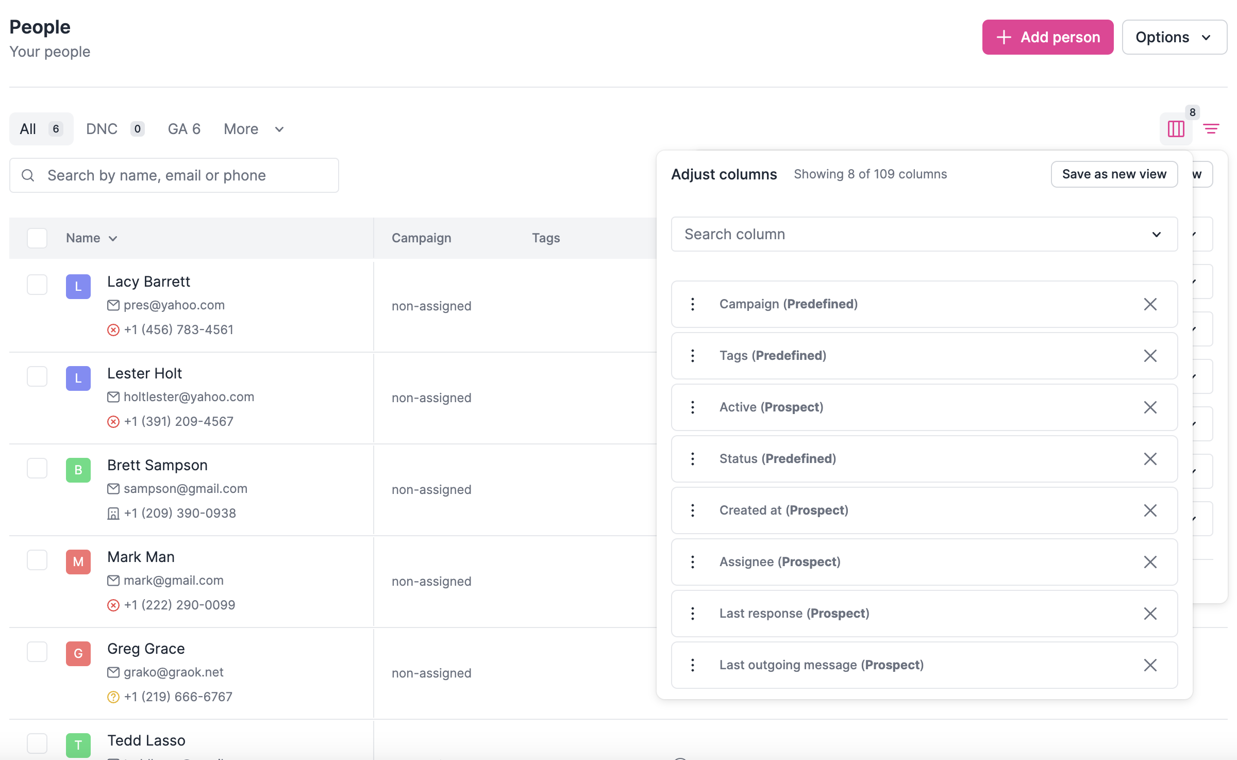Click the search magnifier in search bar
Image resolution: width=1237 pixels, height=760 pixels.
(x=28, y=175)
